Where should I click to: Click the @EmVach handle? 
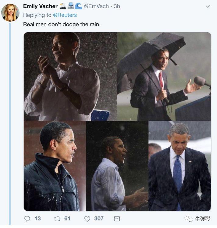coord(97,6)
